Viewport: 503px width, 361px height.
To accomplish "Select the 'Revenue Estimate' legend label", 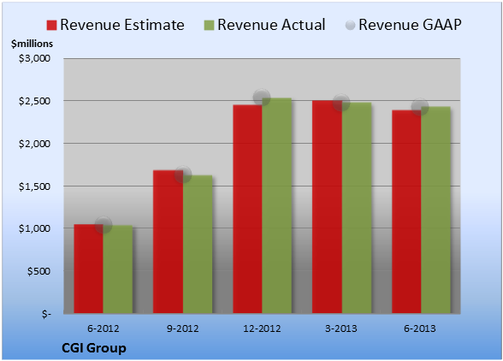I will tap(122, 25).
